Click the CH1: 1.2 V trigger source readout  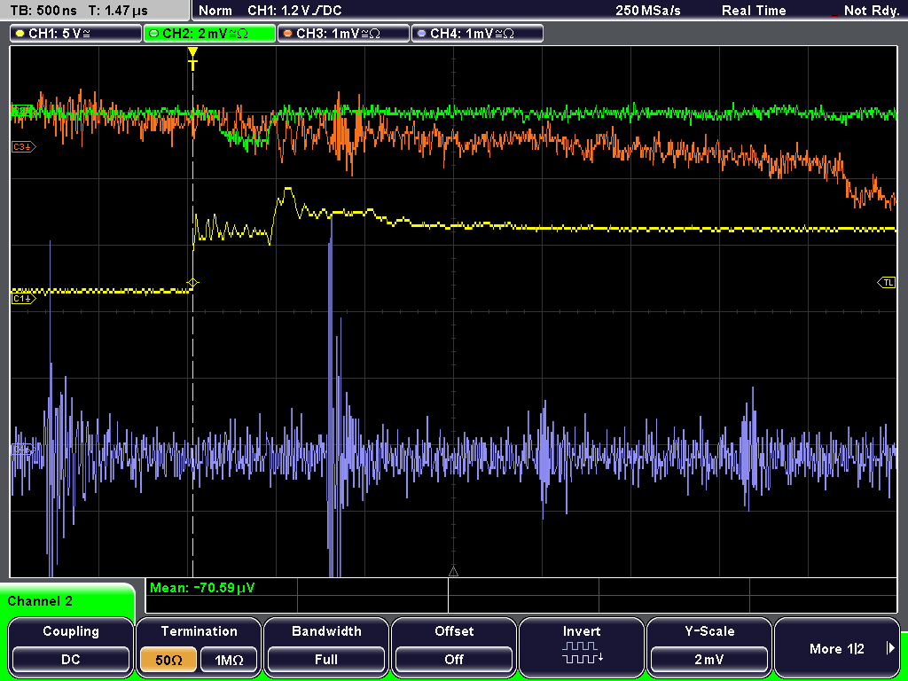pyautogui.click(x=294, y=11)
